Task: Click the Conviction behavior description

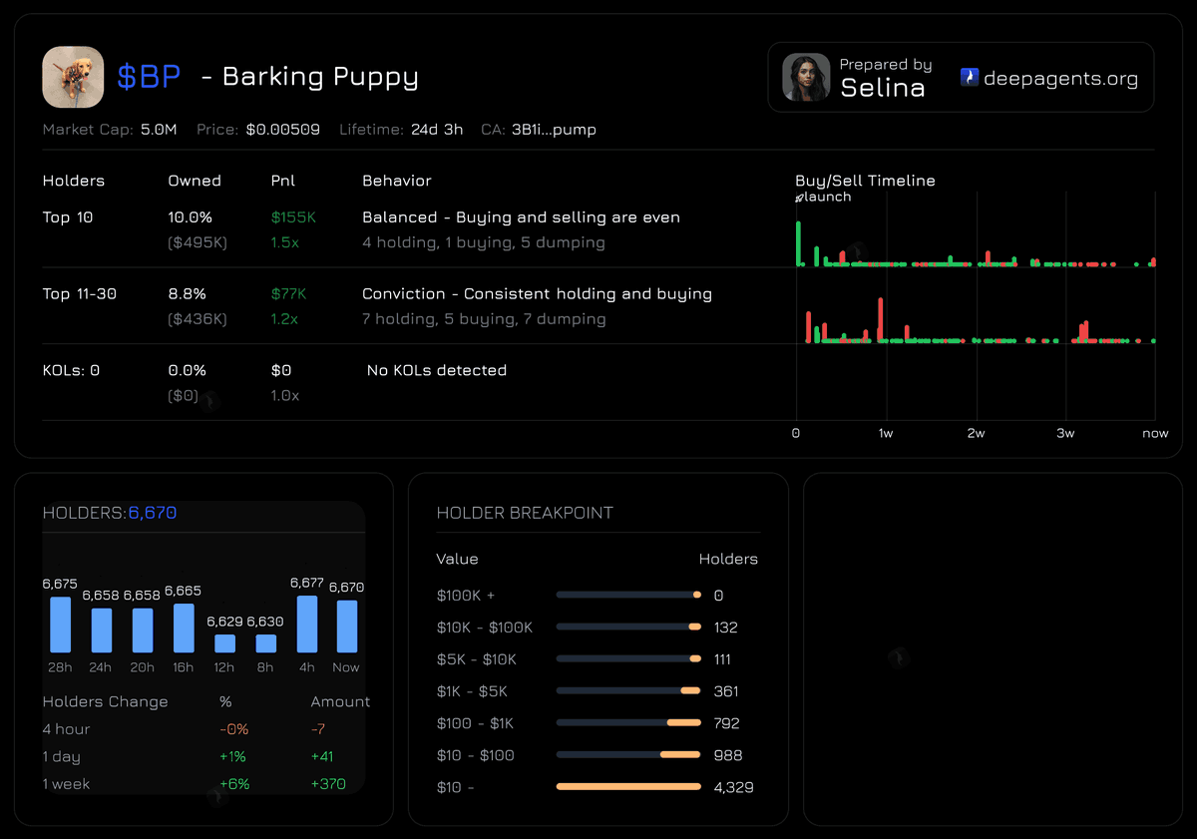Action: pos(537,294)
